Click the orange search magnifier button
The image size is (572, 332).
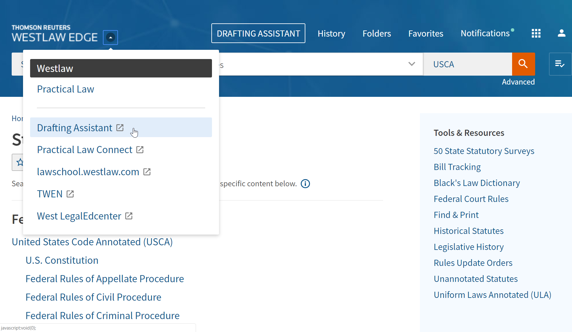coord(523,64)
